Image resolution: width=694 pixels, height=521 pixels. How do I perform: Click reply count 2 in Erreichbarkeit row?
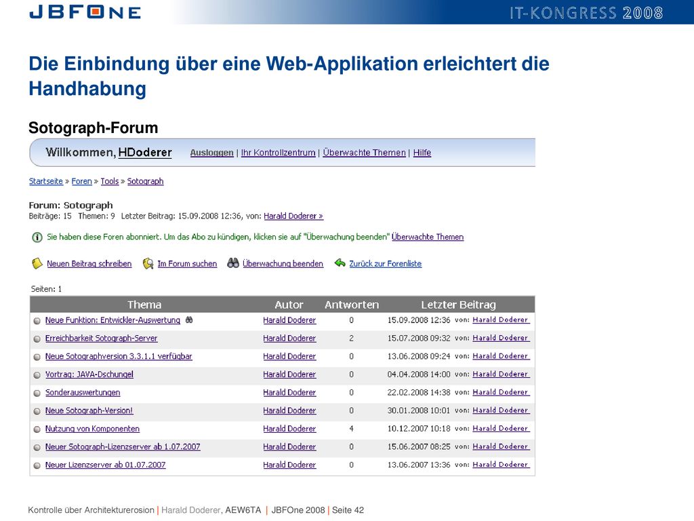352,339
